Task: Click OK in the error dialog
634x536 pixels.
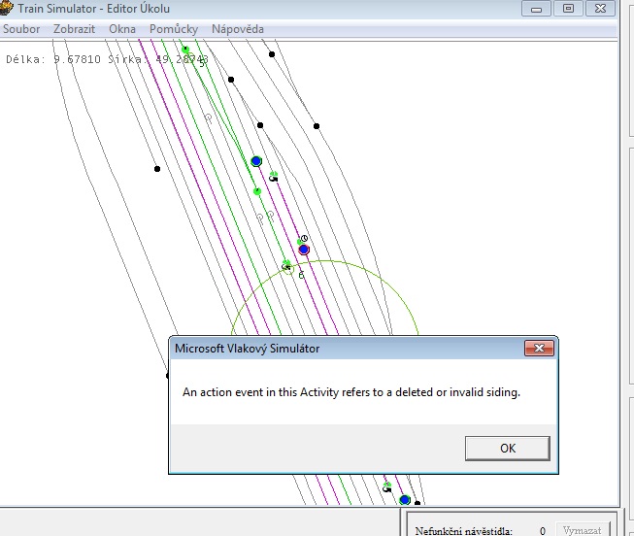Action: pos(507,449)
